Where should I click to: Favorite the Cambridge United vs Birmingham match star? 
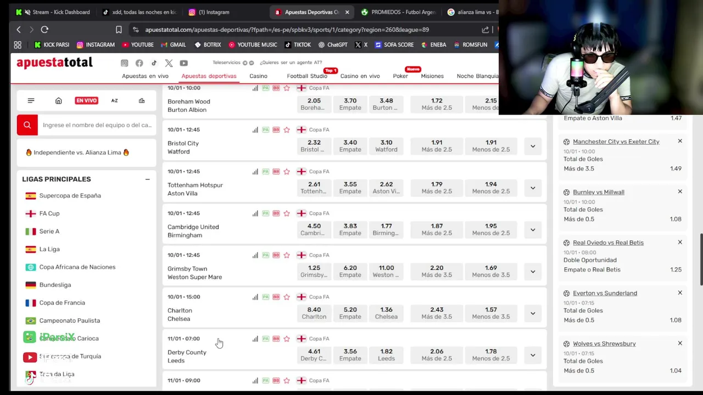point(287,213)
